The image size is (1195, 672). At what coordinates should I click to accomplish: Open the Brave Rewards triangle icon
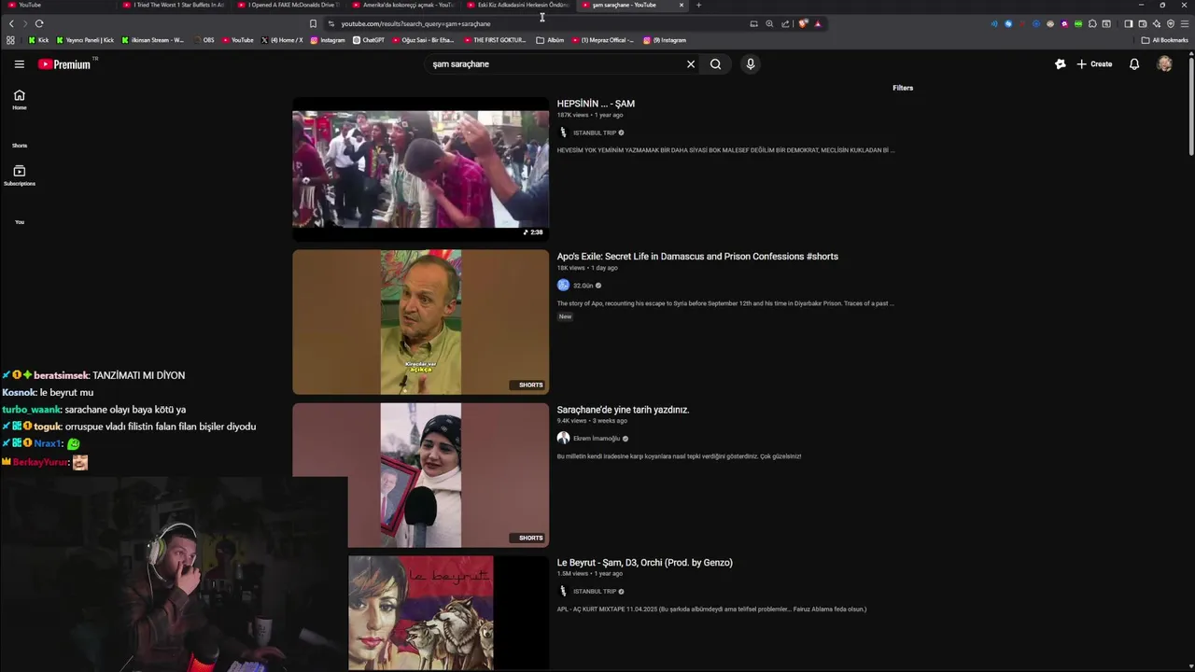[x=818, y=23]
